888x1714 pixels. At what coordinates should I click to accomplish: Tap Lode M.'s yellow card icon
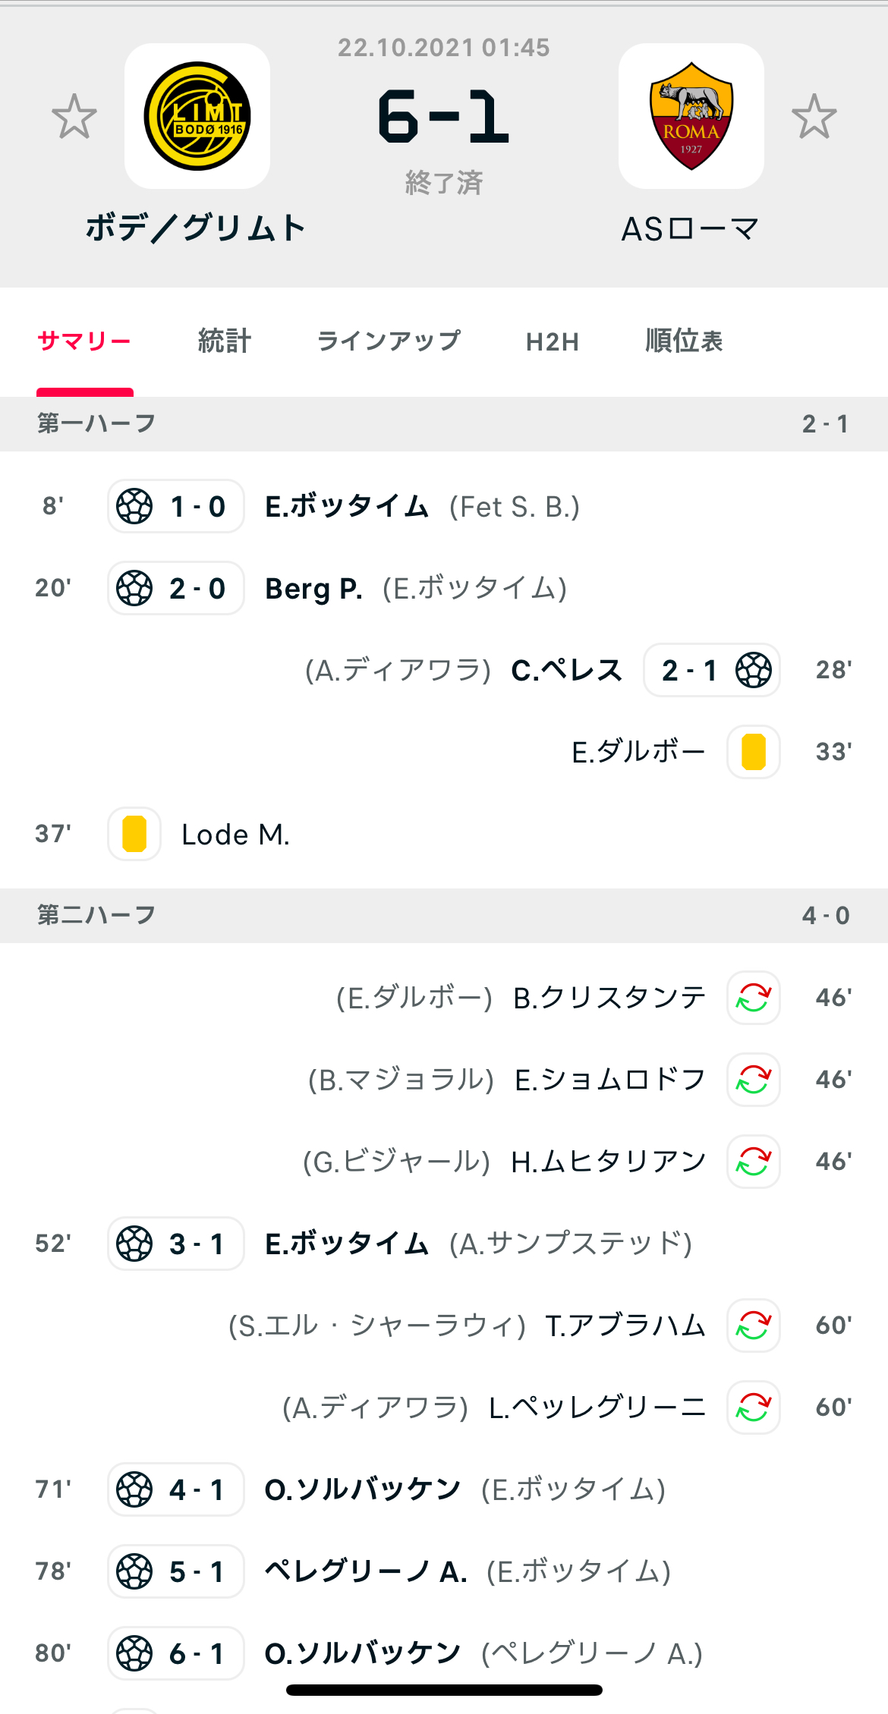tap(134, 834)
